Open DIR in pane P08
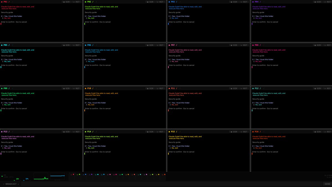This screenshot has height=187, width=332. pyautogui.click(x=318, y=45)
